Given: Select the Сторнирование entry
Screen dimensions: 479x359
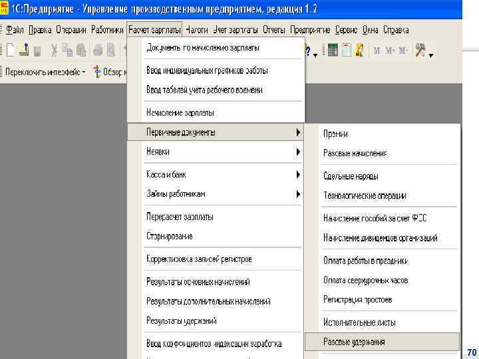Looking at the screenshot, I should pos(216,236).
